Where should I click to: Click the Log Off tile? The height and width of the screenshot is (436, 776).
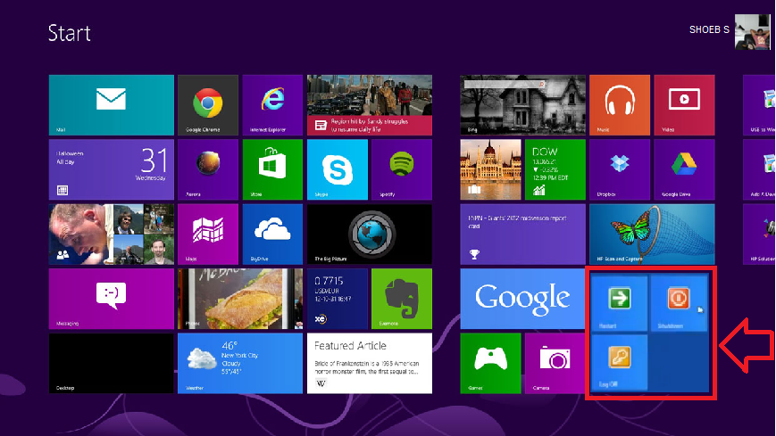click(x=620, y=362)
